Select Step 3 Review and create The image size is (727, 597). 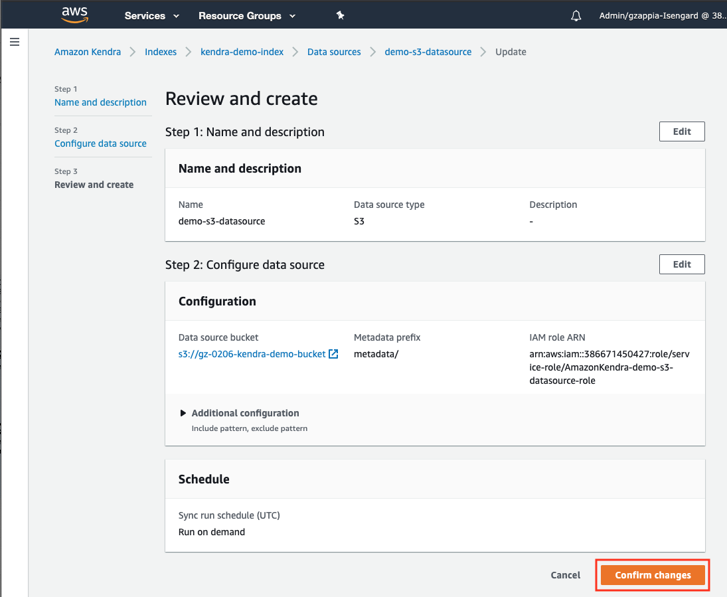point(94,185)
